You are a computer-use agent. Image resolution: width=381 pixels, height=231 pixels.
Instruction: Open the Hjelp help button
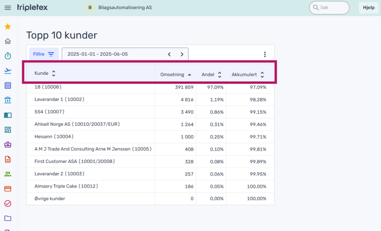(x=369, y=7)
